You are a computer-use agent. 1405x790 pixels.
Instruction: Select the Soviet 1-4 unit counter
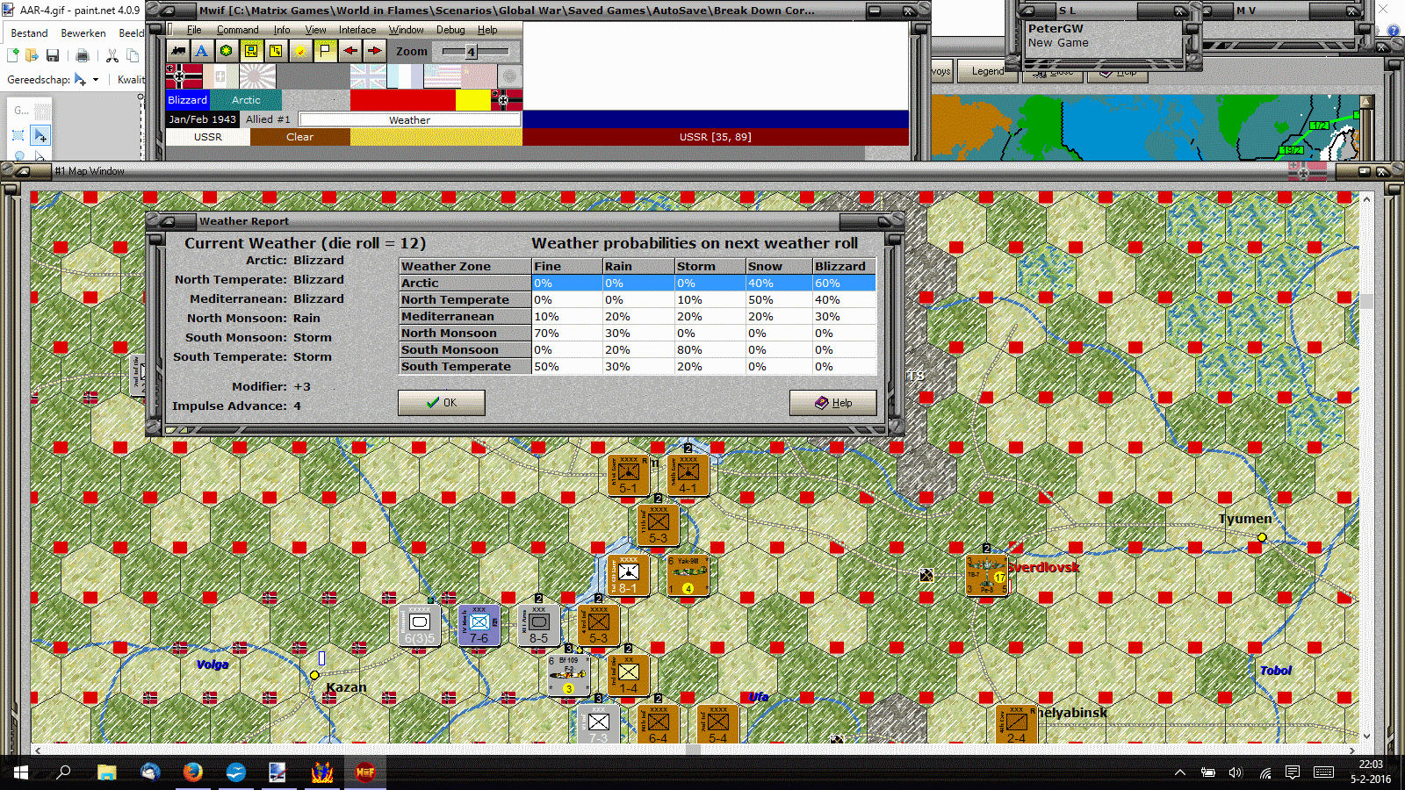pos(629,675)
